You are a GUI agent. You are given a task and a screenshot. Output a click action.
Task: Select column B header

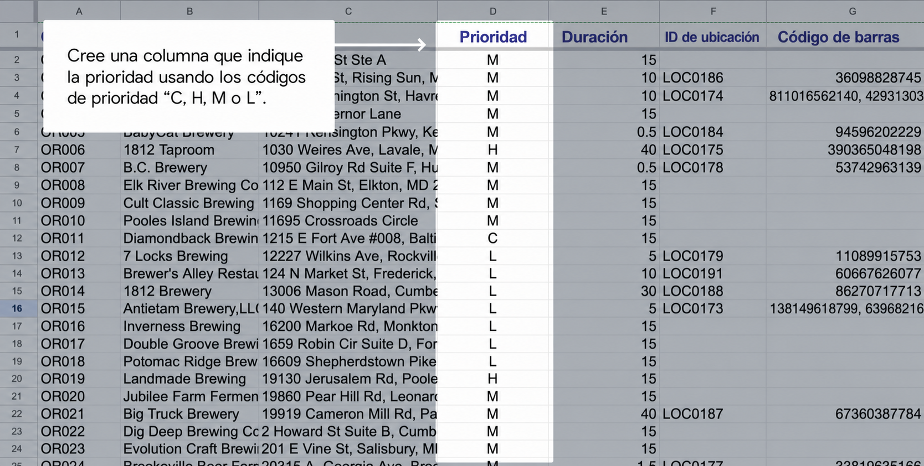coord(189,11)
